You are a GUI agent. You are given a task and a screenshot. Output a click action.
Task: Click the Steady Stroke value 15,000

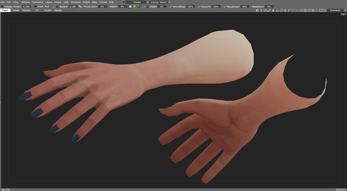pyautogui.click(x=26, y=7)
